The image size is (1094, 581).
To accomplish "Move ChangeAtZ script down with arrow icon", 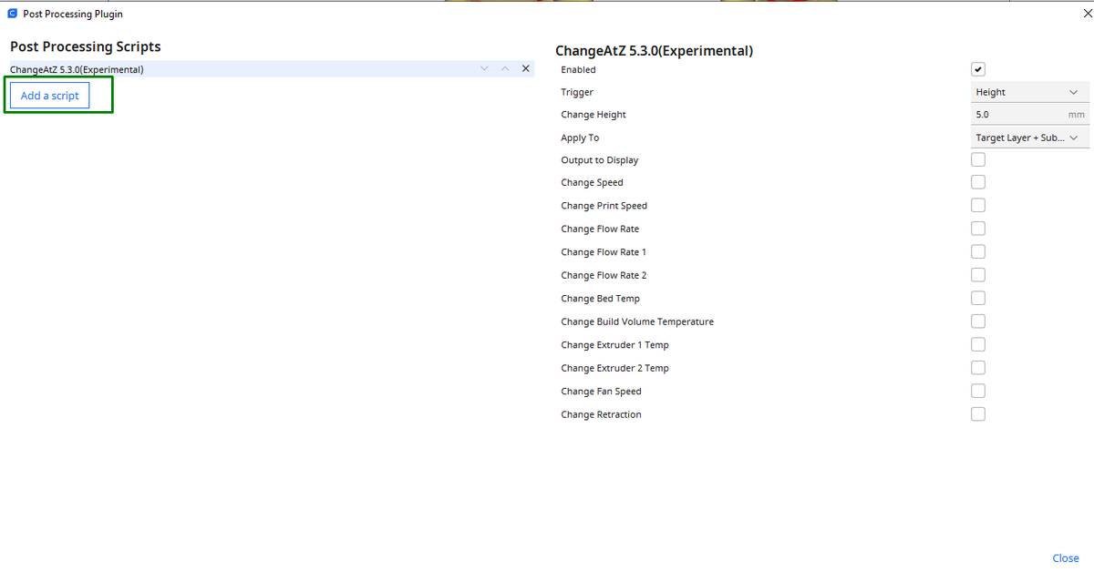I will point(484,69).
